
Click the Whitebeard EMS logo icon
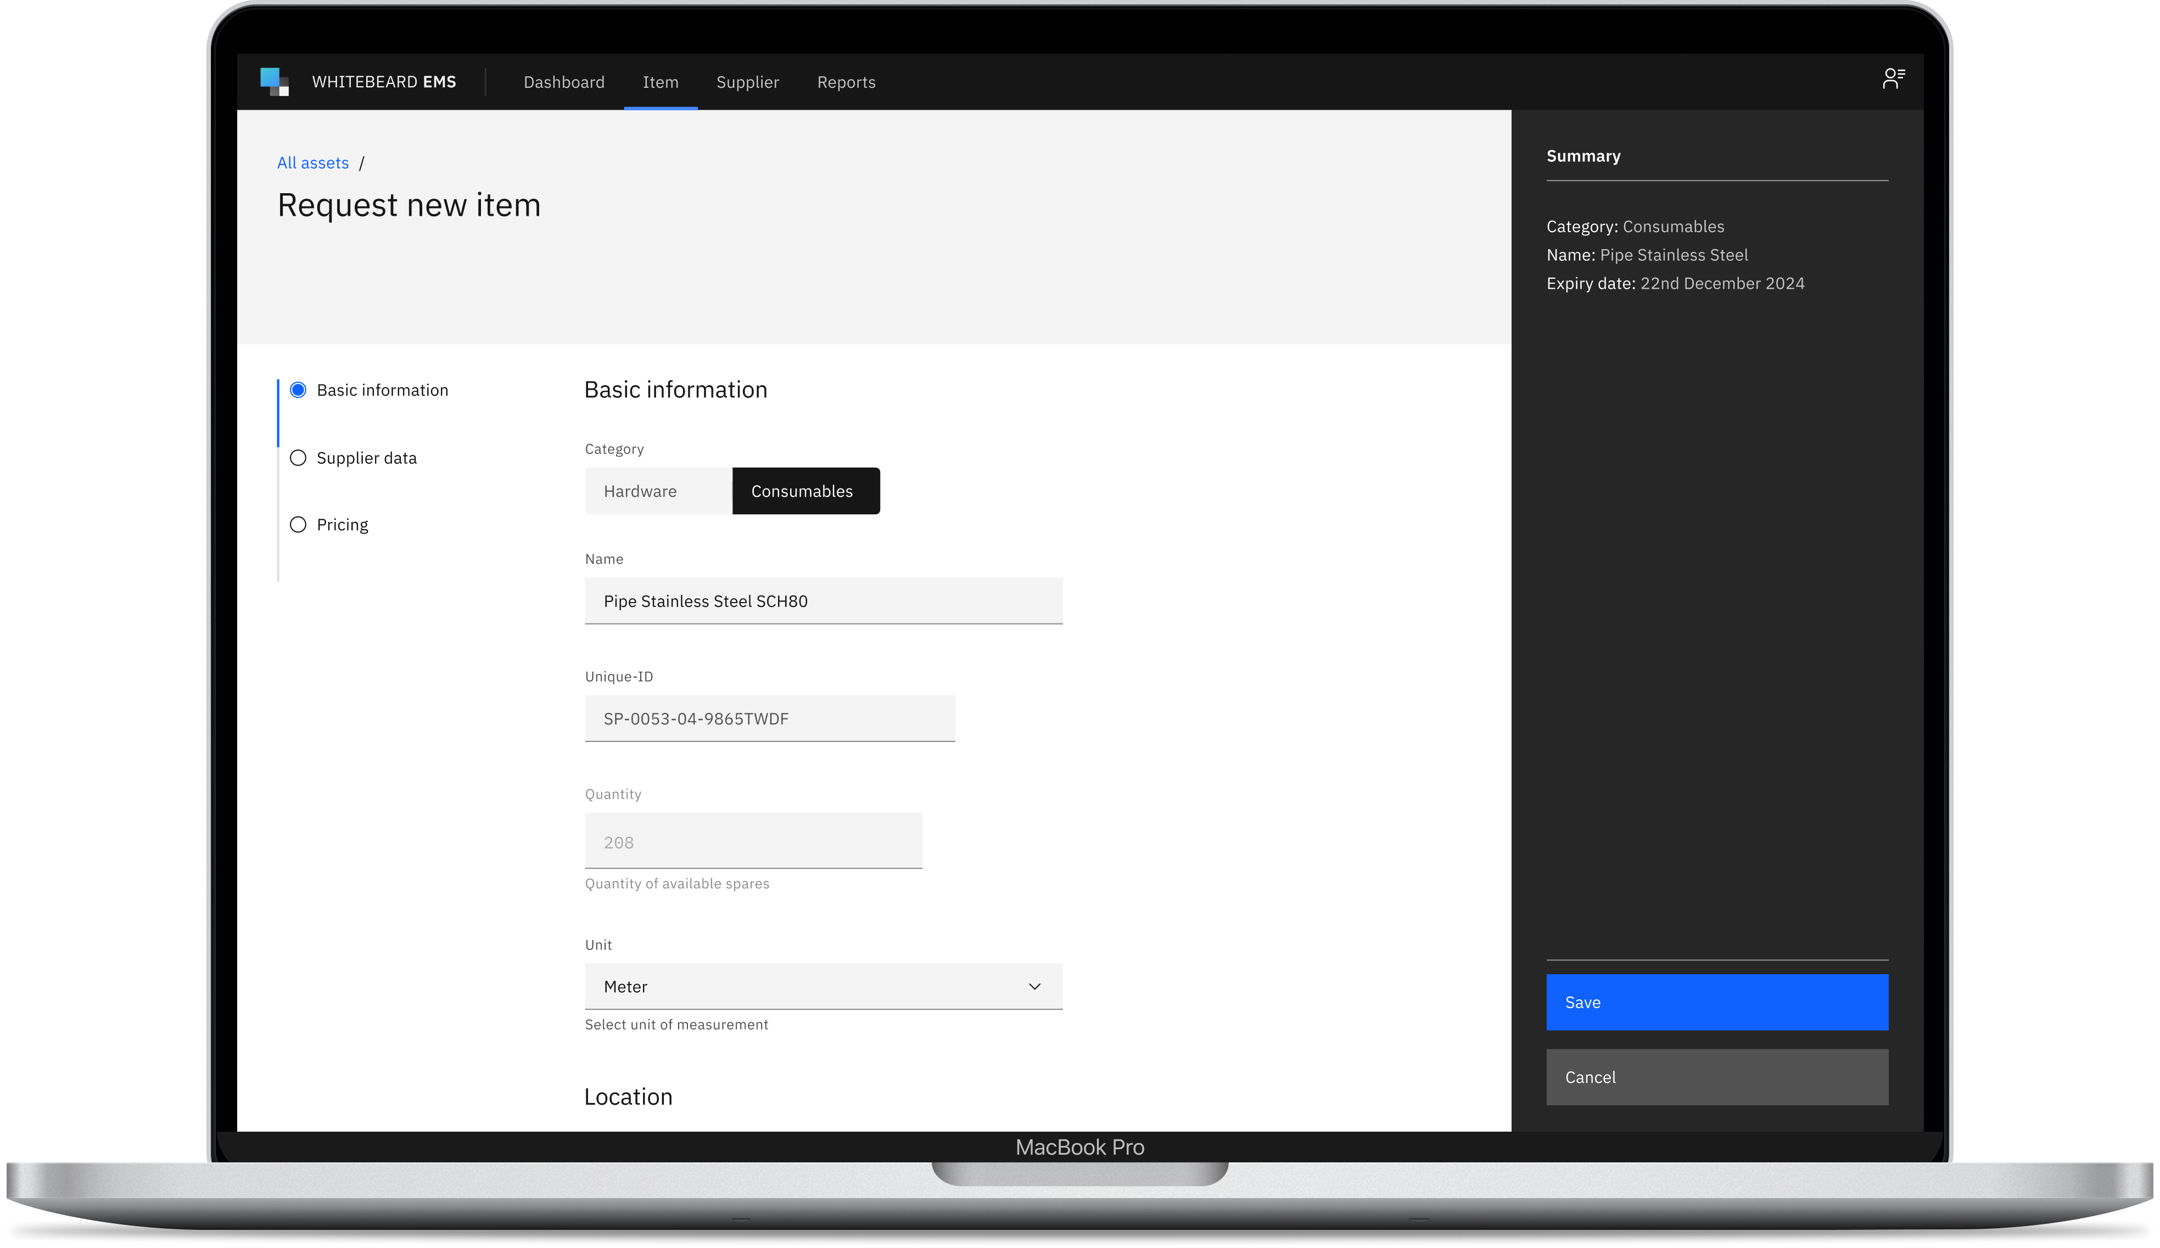pos(275,82)
